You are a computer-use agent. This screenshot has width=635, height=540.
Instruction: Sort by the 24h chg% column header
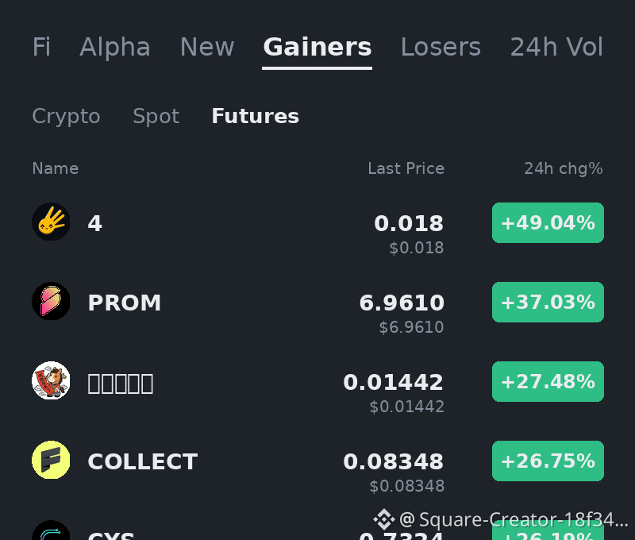point(564,168)
